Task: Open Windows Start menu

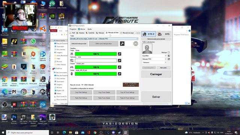Action: [3, 132]
